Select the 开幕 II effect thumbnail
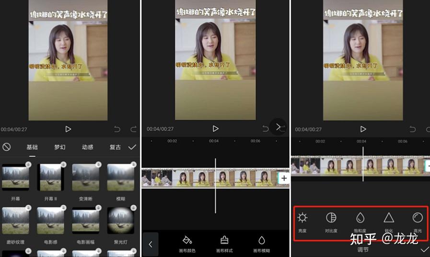The width and height of the screenshot is (430, 257). point(50,178)
